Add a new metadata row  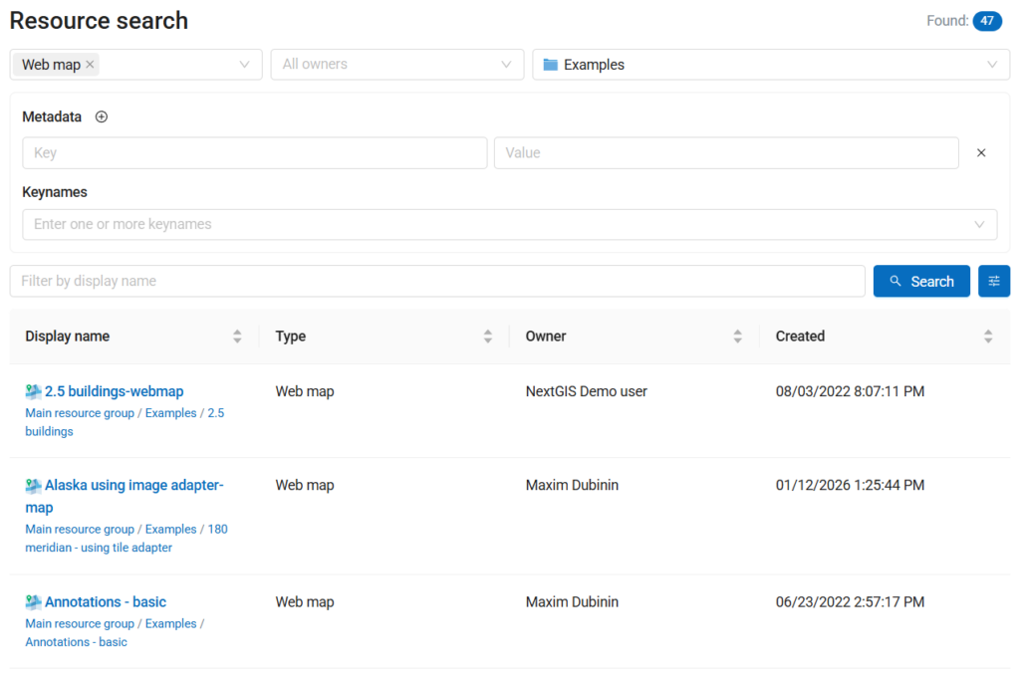click(101, 117)
